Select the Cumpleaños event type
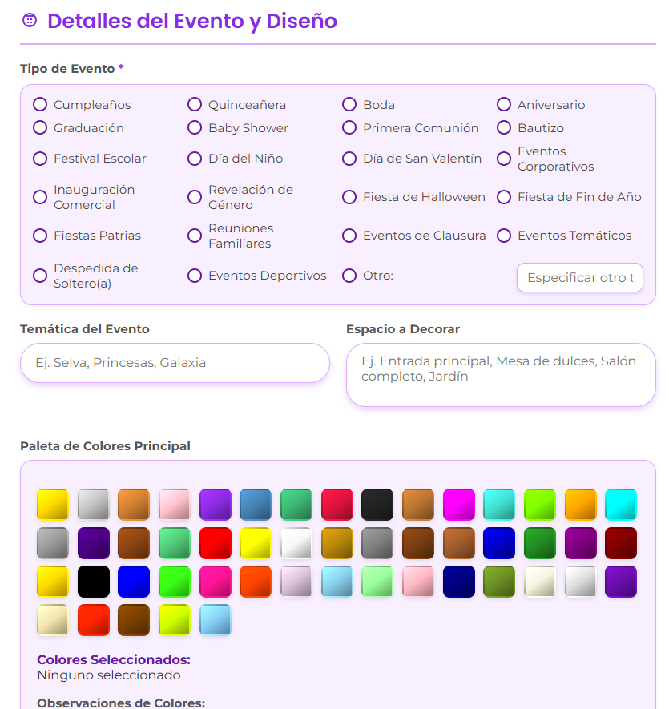This screenshot has height=709, width=669. pyautogui.click(x=40, y=104)
